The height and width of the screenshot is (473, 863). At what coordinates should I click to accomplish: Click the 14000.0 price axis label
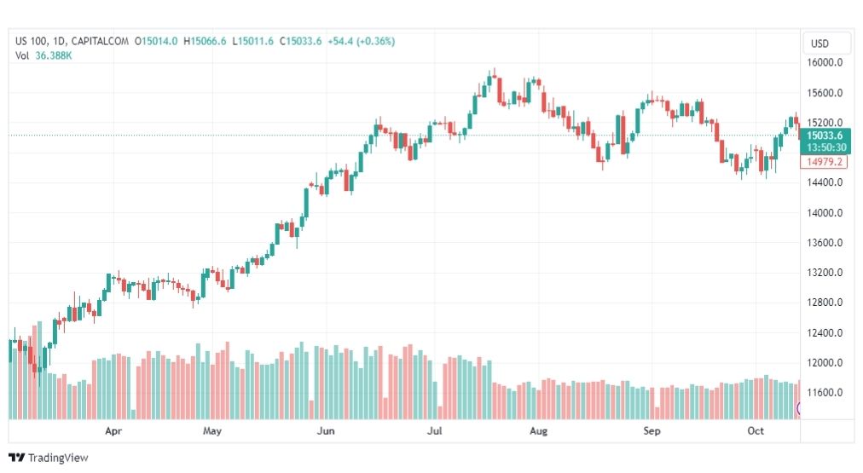(825, 213)
